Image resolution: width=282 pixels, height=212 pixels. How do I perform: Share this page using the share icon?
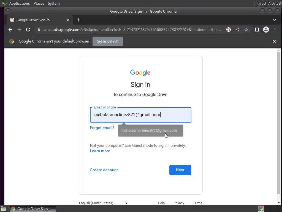(237, 30)
